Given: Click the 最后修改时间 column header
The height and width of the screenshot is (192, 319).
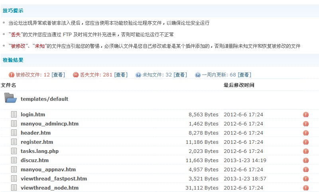Looking at the screenshot, I should 238,85.
